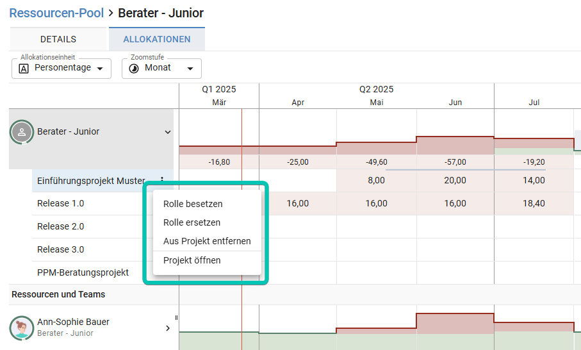The height and width of the screenshot is (350, 581).
Task: Select Projekt öffnen in the context menu
Action: 192,260
